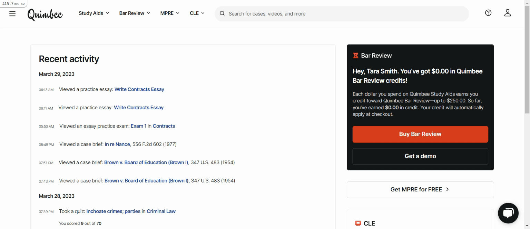This screenshot has height=229, width=530.
Task: Click the March 28, 2023 date label
Action: 57,196
